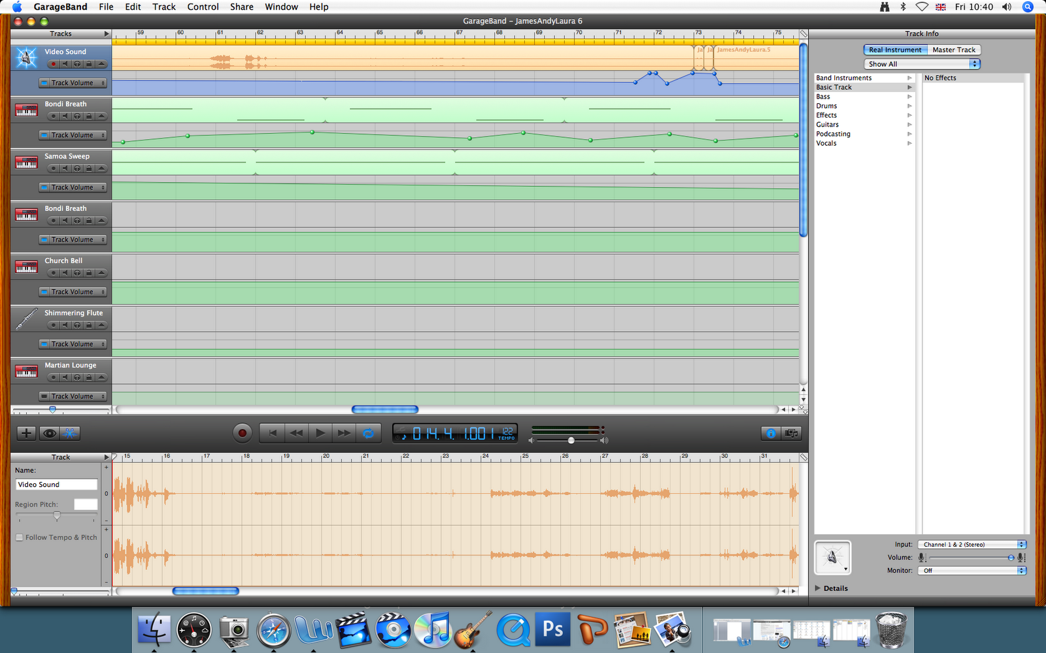
Task: Mute the Video Sound track
Action: click(65, 64)
